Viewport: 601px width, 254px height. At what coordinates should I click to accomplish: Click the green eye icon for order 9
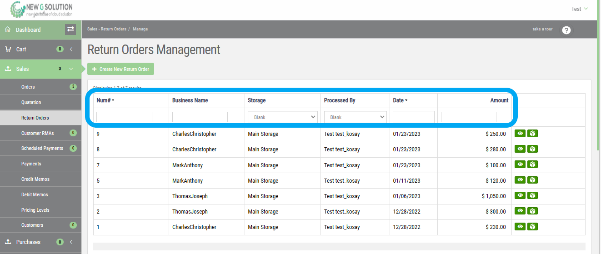[520, 134]
